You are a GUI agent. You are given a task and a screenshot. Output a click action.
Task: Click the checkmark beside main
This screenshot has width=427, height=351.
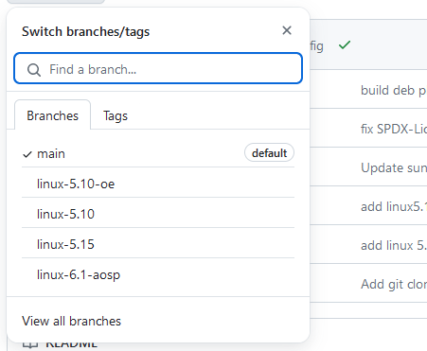[27, 154]
